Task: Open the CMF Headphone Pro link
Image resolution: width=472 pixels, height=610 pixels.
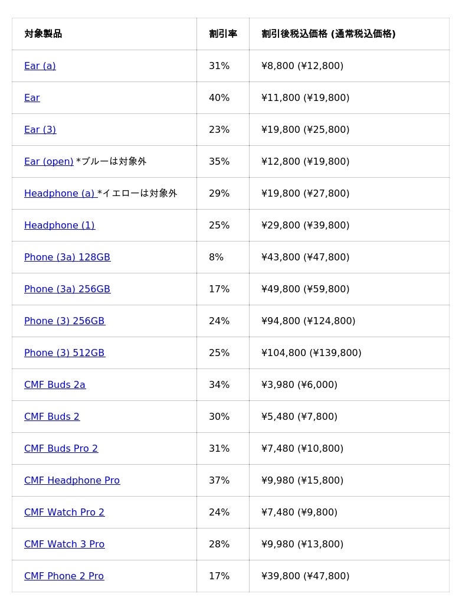Action: 72,481
